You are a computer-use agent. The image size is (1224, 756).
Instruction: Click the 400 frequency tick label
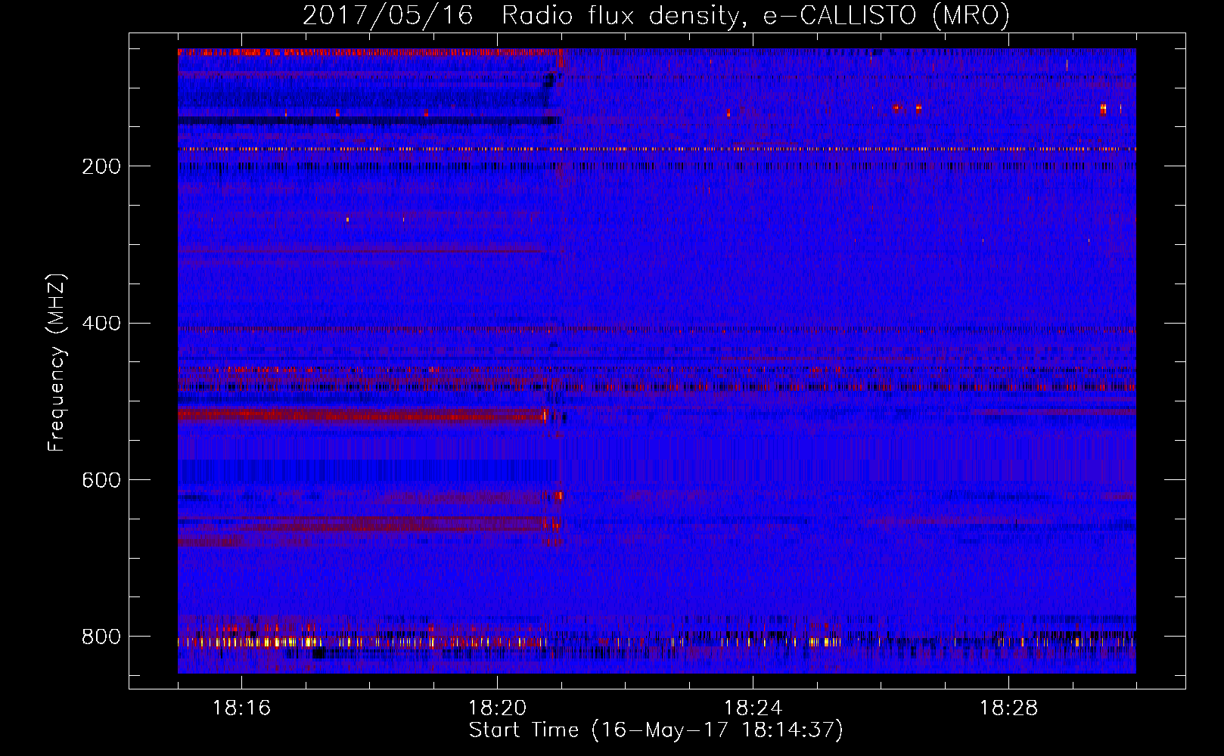coord(101,324)
